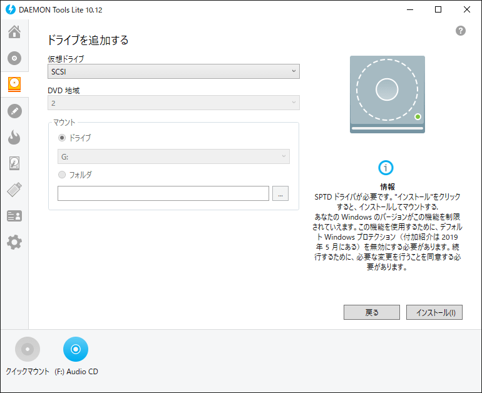Open the USB stick sidebar icon
The image size is (482, 393).
pyautogui.click(x=14, y=190)
